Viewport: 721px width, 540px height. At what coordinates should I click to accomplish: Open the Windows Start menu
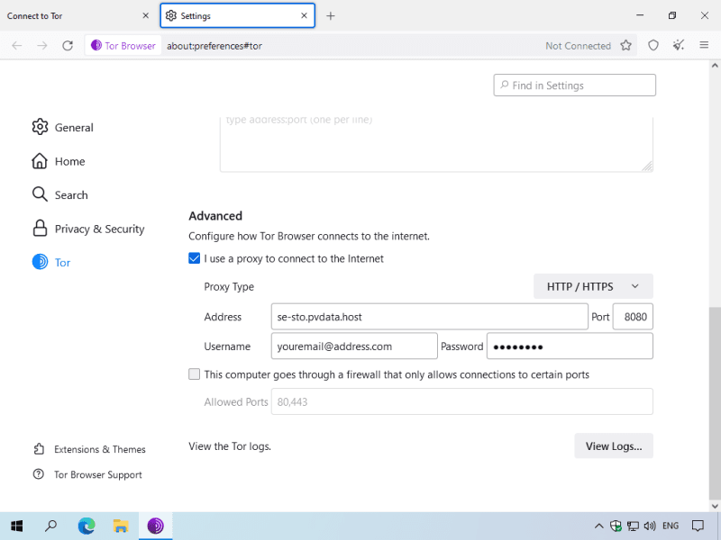pyautogui.click(x=17, y=526)
